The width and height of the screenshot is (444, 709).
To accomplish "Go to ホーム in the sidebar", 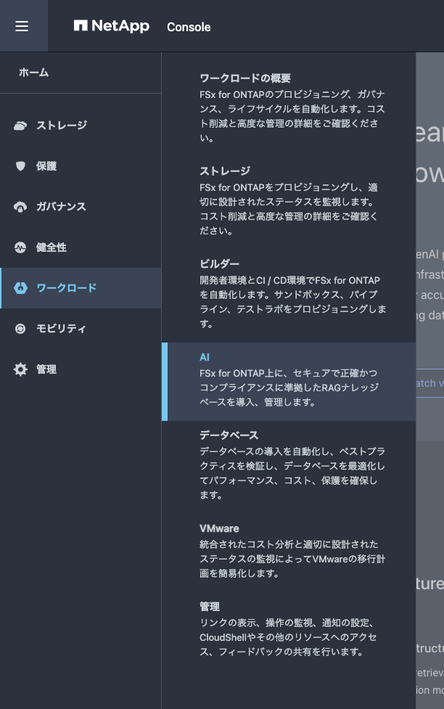I will (34, 73).
